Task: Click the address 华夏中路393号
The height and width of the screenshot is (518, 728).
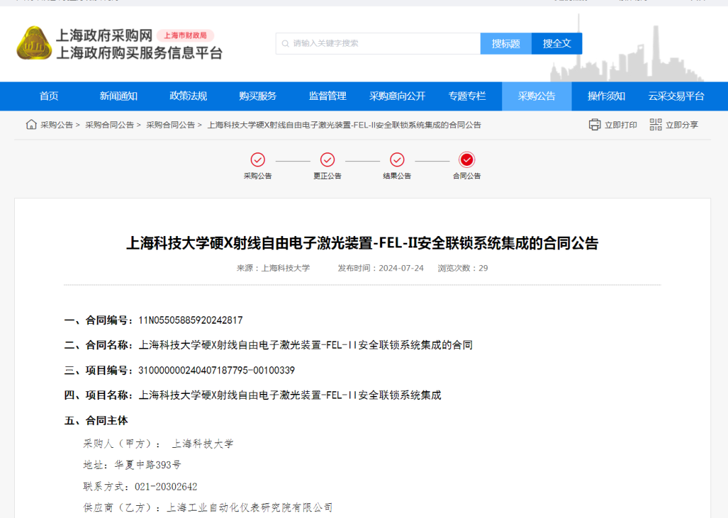Action: [148, 465]
